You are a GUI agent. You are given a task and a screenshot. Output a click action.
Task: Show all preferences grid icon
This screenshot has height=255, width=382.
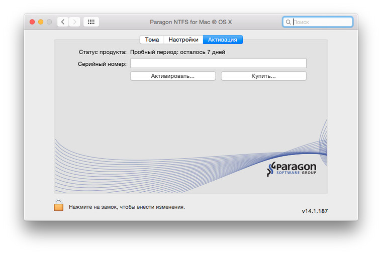[x=91, y=22]
